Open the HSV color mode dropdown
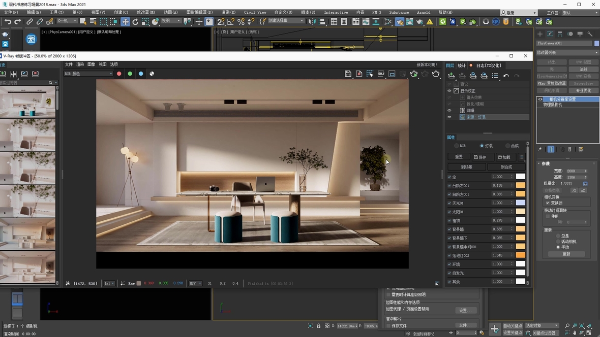This screenshot has width=600, height=337. click(x=195, y=283)
